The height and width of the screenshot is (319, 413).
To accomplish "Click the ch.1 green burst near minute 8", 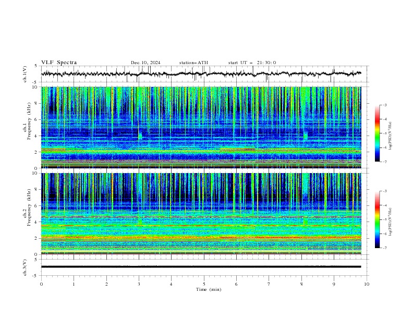I will pyautogui.click(x=306, y=136).
